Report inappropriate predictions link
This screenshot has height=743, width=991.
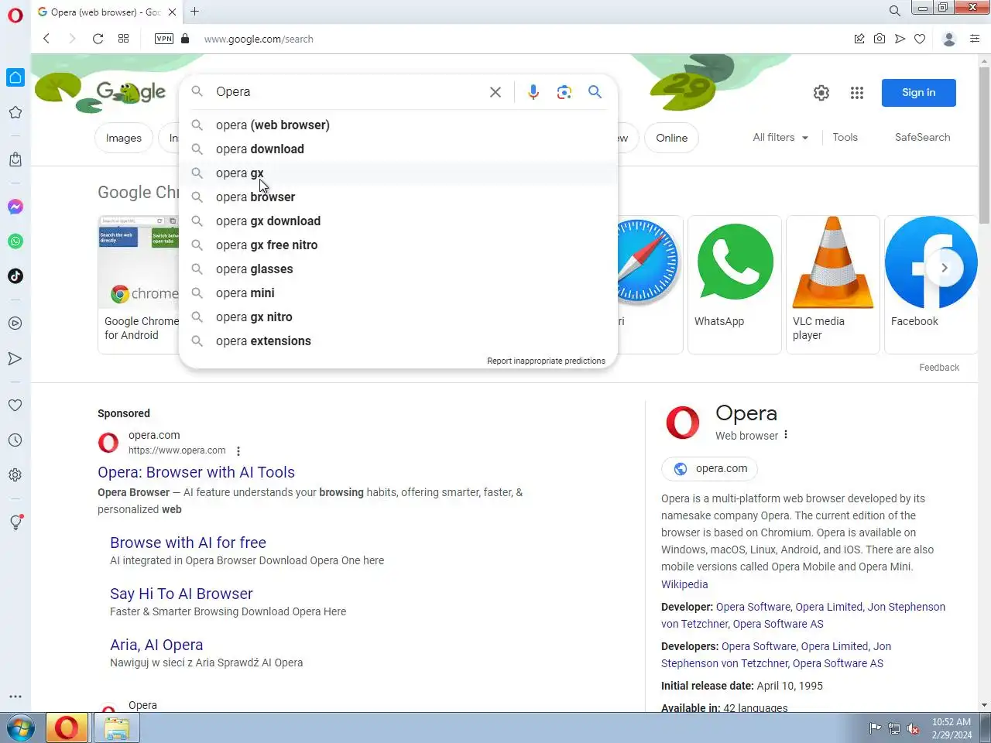coord(546,361)
